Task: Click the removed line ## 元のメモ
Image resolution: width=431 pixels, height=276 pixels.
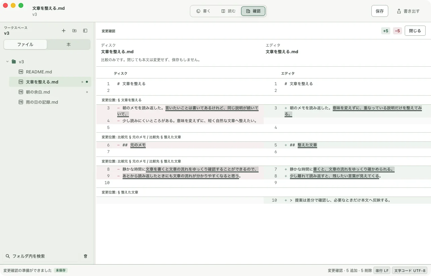Action: click(180, 145)
